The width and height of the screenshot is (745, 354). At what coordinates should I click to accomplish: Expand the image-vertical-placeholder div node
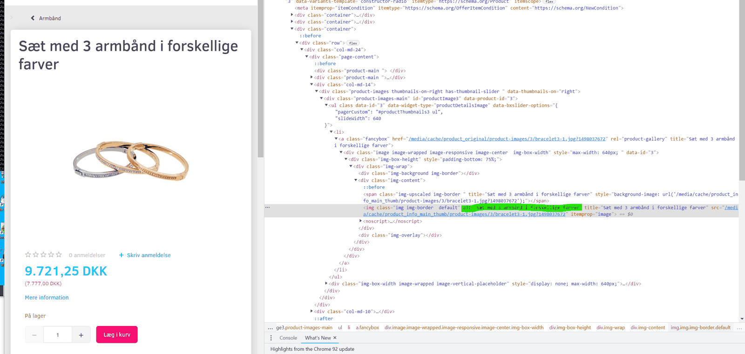tap(326, 284)
